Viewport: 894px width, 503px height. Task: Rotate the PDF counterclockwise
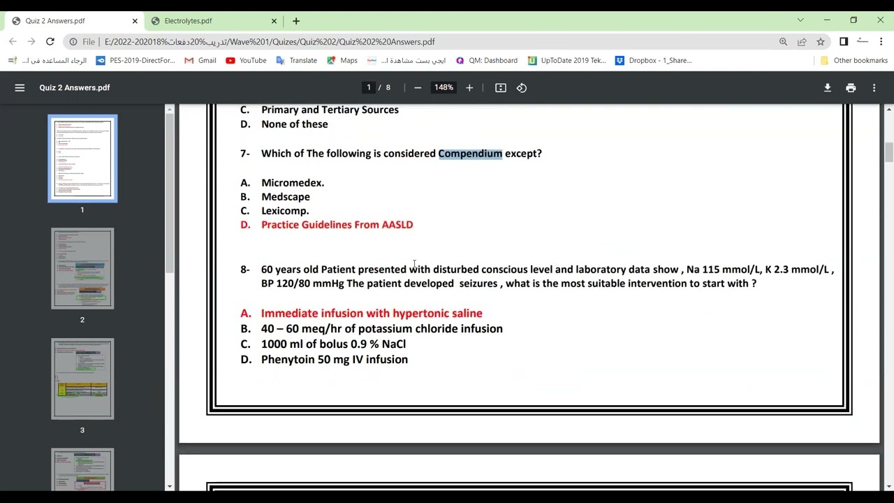click(522, 87)
